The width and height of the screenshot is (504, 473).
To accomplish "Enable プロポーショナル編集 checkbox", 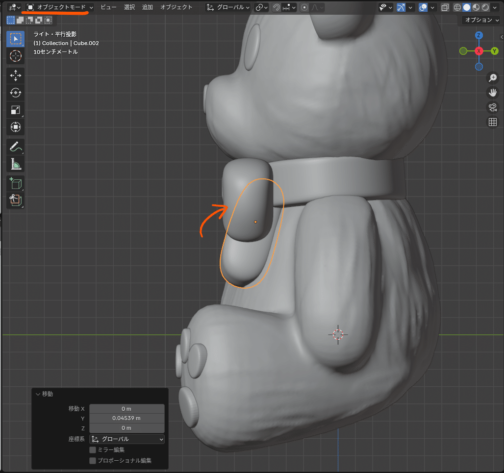I will pyautogui.click(x=93, y=460).
